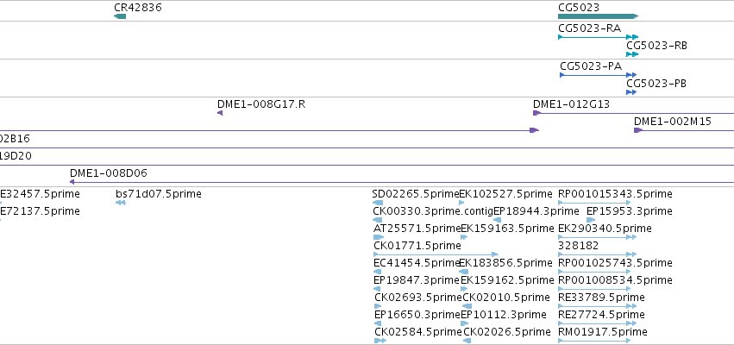Click the EK183856.5prime EST glyph
This screenshot has width=734, height=345.
click(463, 272)
